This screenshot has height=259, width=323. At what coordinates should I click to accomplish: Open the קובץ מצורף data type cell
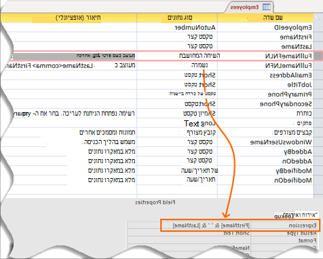[x=177, y=133]
